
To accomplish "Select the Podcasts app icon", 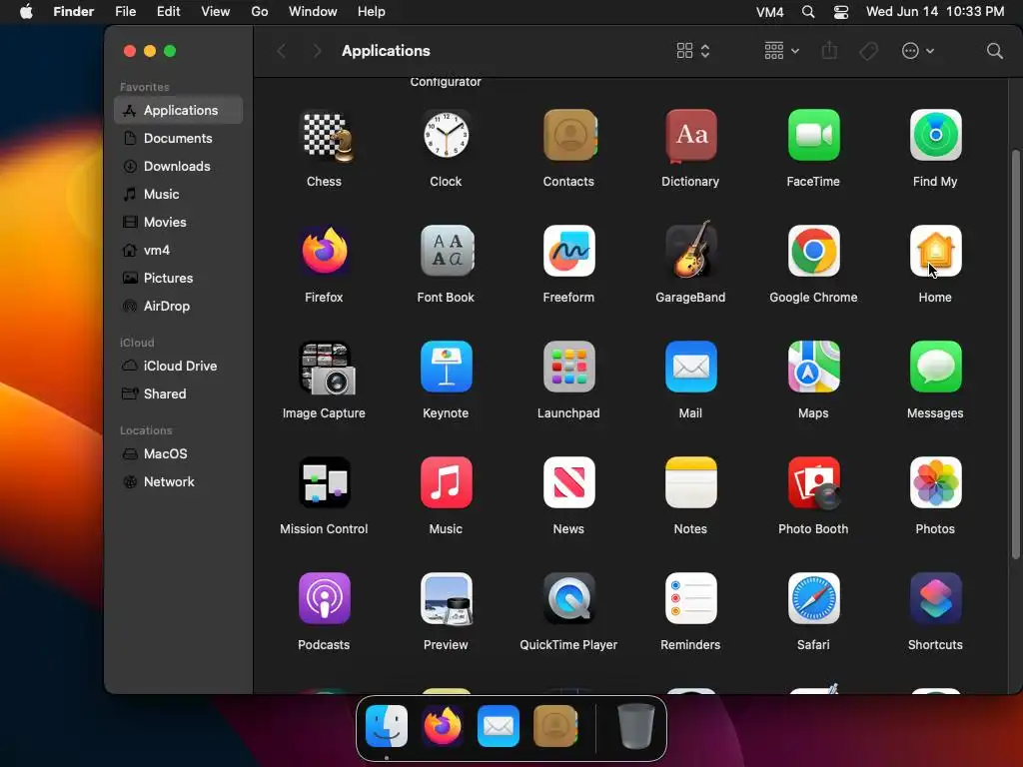I will [x=325, y=599].
